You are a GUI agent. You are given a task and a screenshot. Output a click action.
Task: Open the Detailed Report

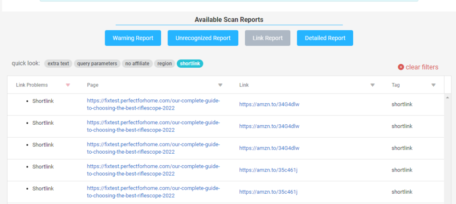coord(325,38)
